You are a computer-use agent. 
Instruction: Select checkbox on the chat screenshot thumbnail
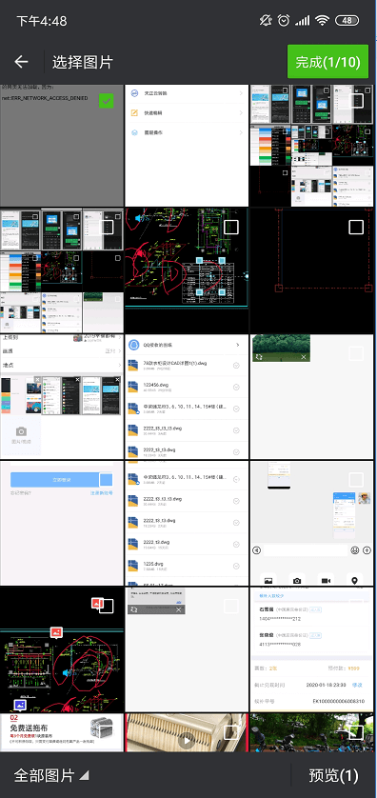tap(356, 479)
